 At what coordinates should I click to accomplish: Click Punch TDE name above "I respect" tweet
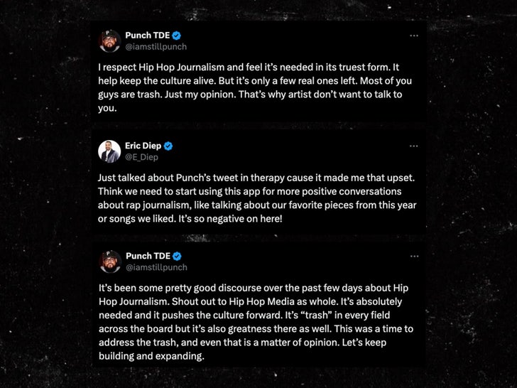147,35
